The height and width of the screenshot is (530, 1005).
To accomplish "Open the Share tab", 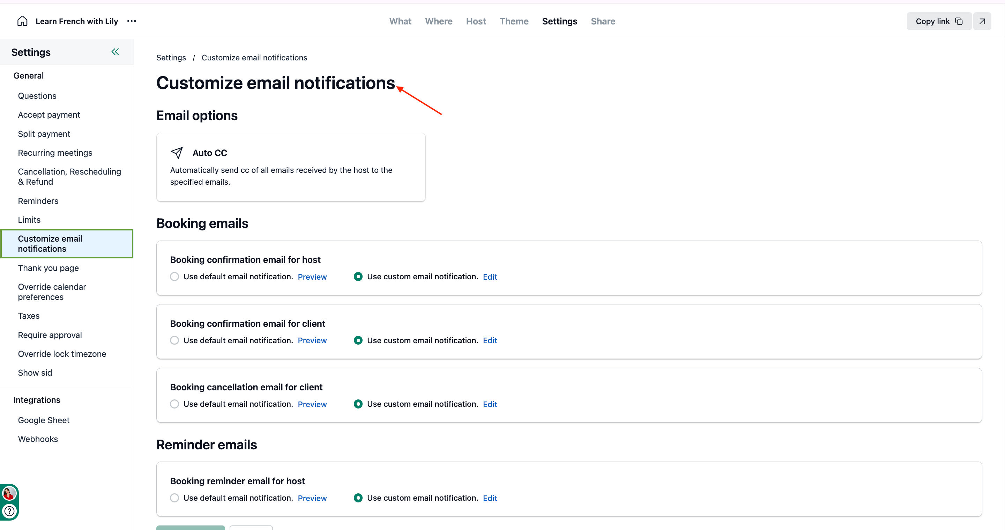I will (x=603, y=21).
